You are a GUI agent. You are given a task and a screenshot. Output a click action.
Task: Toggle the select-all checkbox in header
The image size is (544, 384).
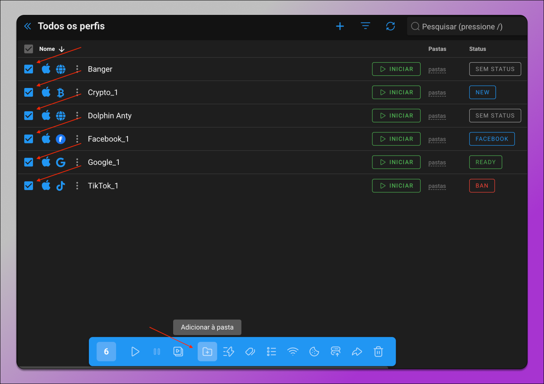[29, 49]
